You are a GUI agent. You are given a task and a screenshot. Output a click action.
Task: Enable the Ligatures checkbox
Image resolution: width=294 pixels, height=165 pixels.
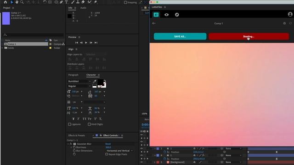pos(69,124)
